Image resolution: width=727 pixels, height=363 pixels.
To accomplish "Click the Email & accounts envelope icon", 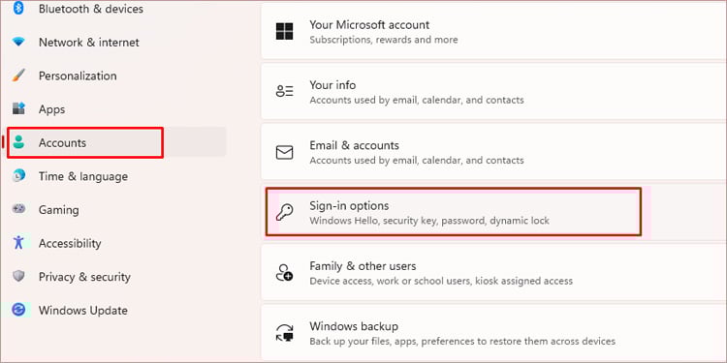I will 284,152.
